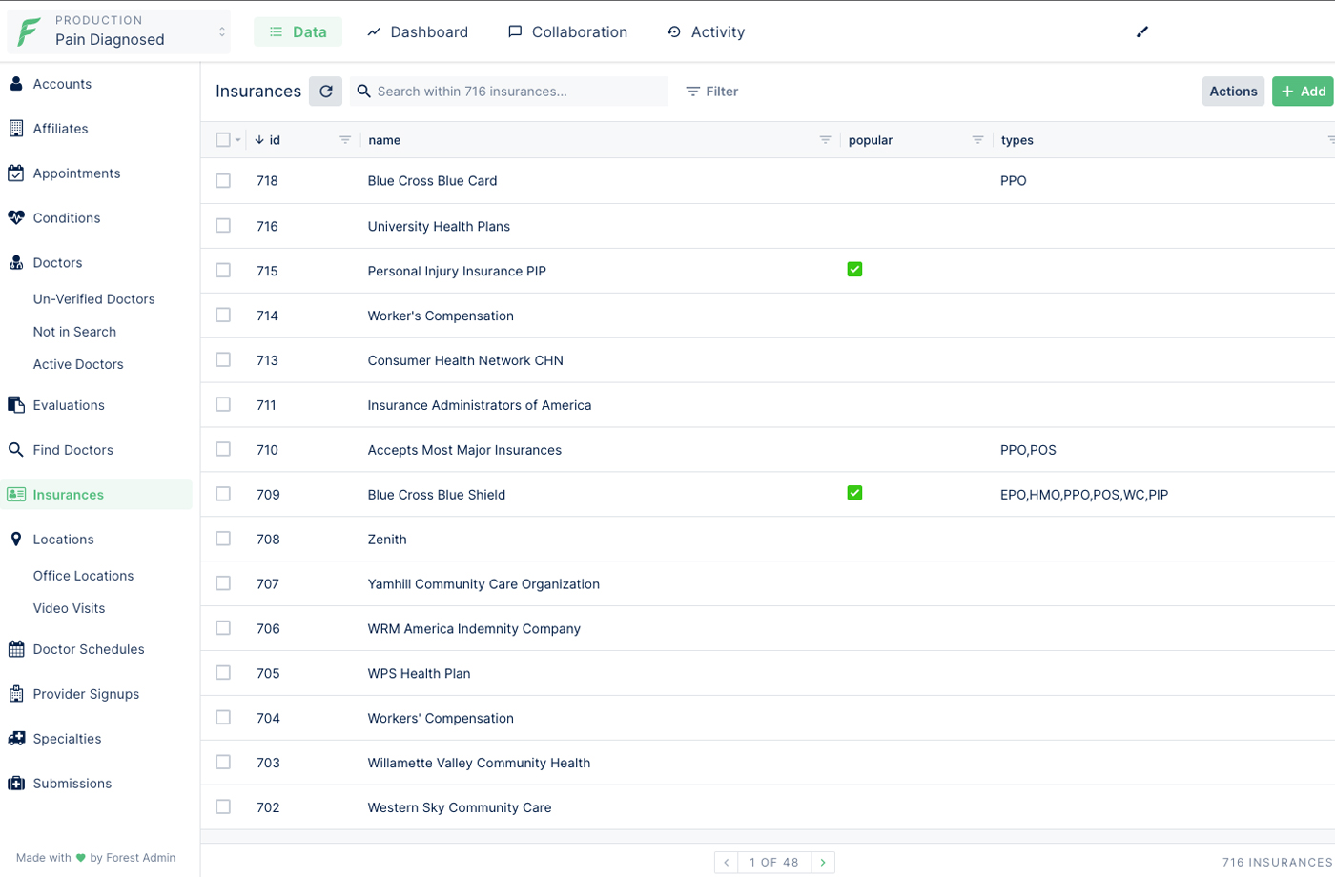
Task: Open the popular column filter icon
Action: [x=977, y=140]
